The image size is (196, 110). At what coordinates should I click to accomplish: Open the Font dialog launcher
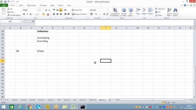point(50,18)
